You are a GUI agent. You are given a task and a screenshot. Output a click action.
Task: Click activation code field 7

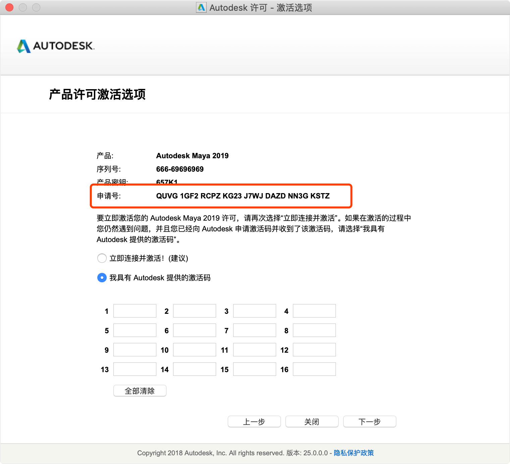(x=255, y=330)
